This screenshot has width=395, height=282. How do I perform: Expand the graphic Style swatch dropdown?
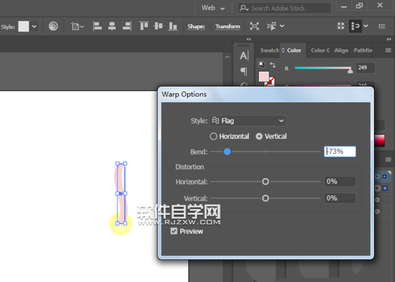34,26
